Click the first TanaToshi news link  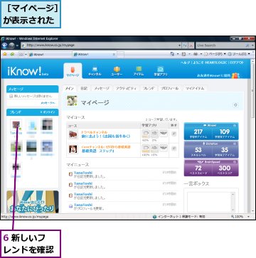[83, 173]
